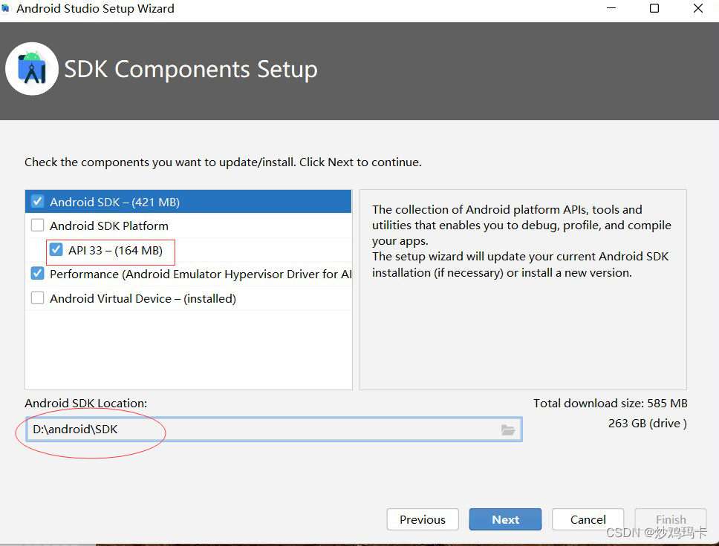The image size is (719, 546).
Task: Uncheck the Performance Hypervisor Driver checkbox
Action: coord(38,274)
